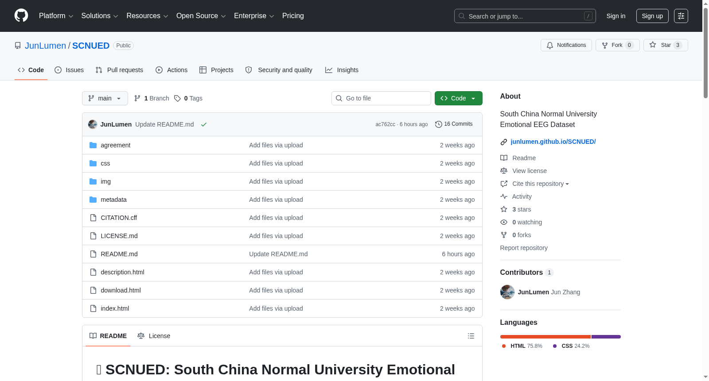
Task: Click the Search or jump to field
Action: coord(525,16)
